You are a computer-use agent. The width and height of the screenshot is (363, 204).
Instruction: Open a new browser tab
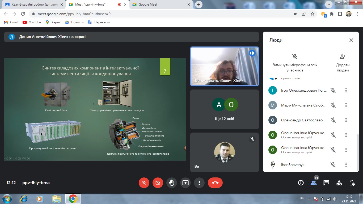tap(199, 5)
